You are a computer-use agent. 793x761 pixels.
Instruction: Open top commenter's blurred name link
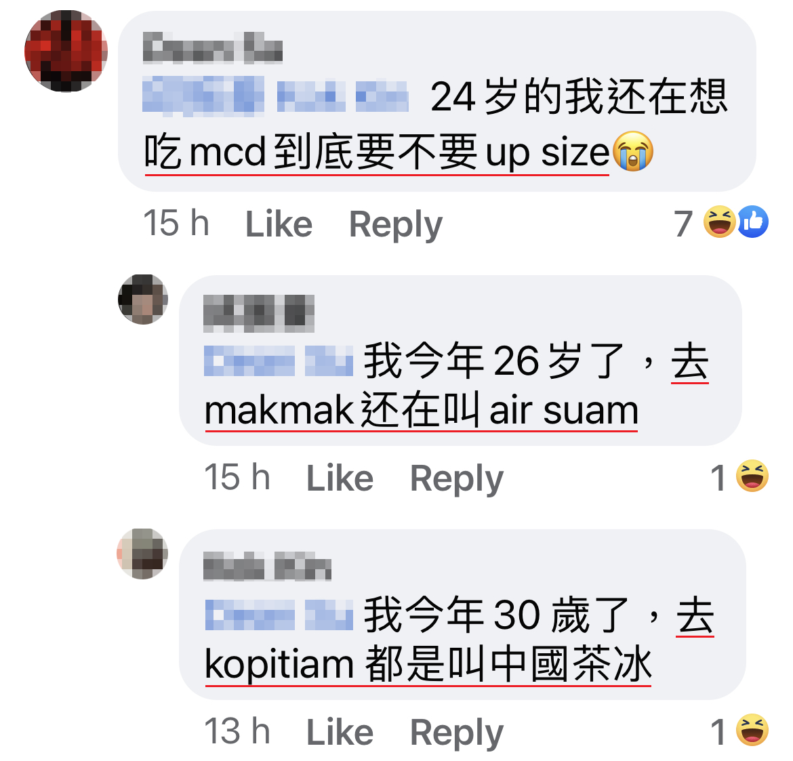tap(212, 47)
